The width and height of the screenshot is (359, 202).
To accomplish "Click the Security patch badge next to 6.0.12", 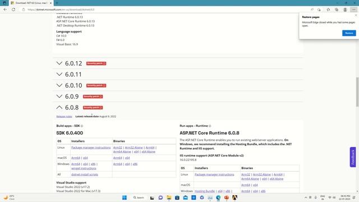I will coord(96,63).
